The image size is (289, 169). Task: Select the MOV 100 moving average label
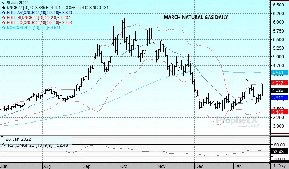30,27
